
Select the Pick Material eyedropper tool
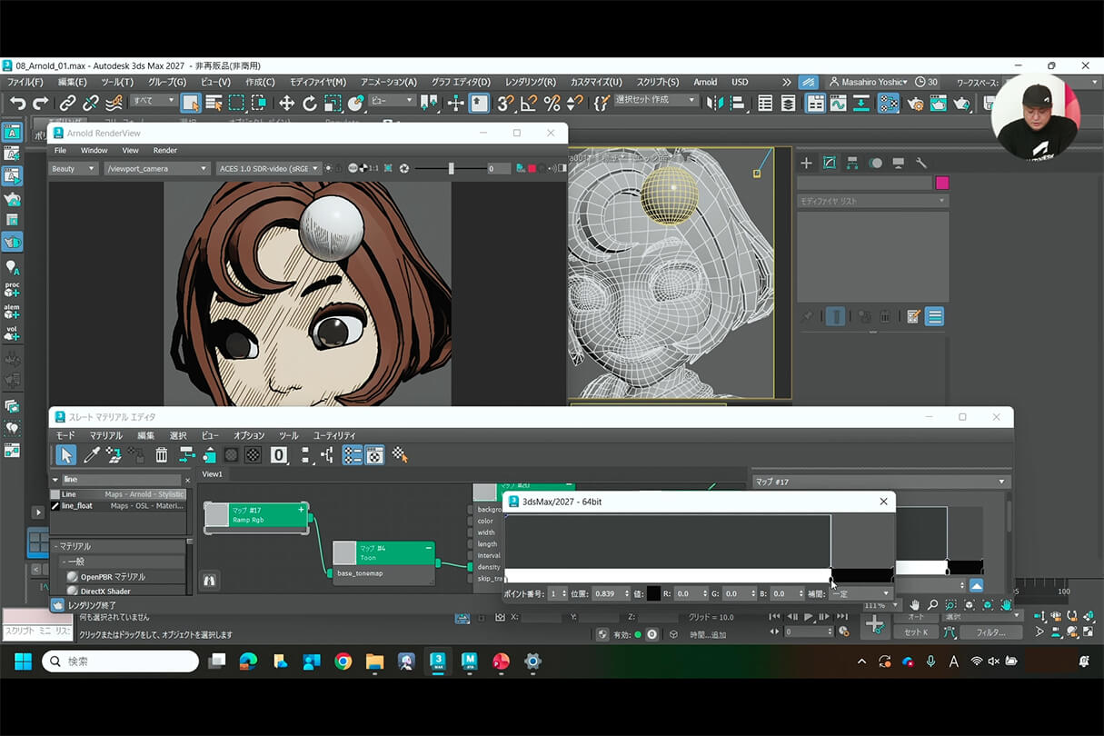point(91,454)
